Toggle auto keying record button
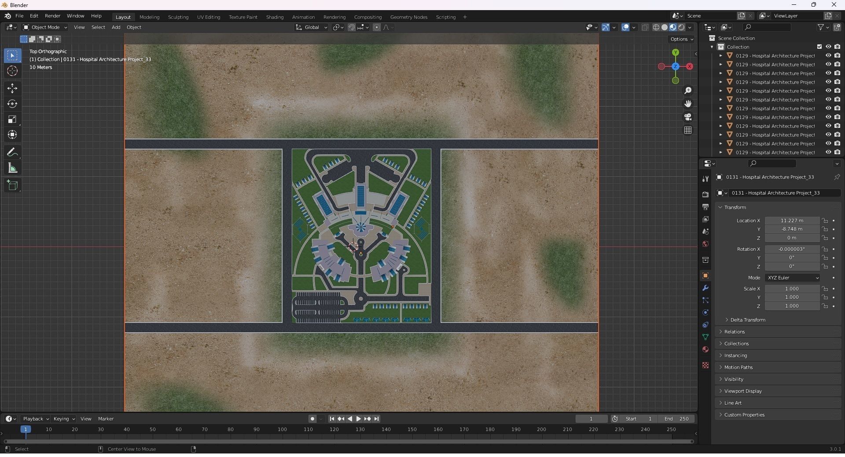 click(312, 419)
